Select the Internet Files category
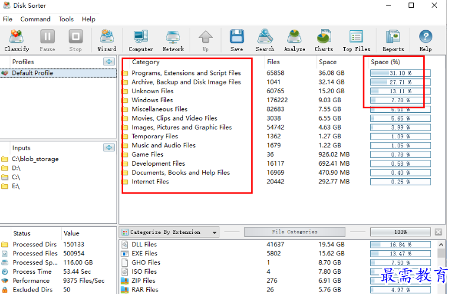This screenshot has height=294, width=453. [x=150, y=182]
